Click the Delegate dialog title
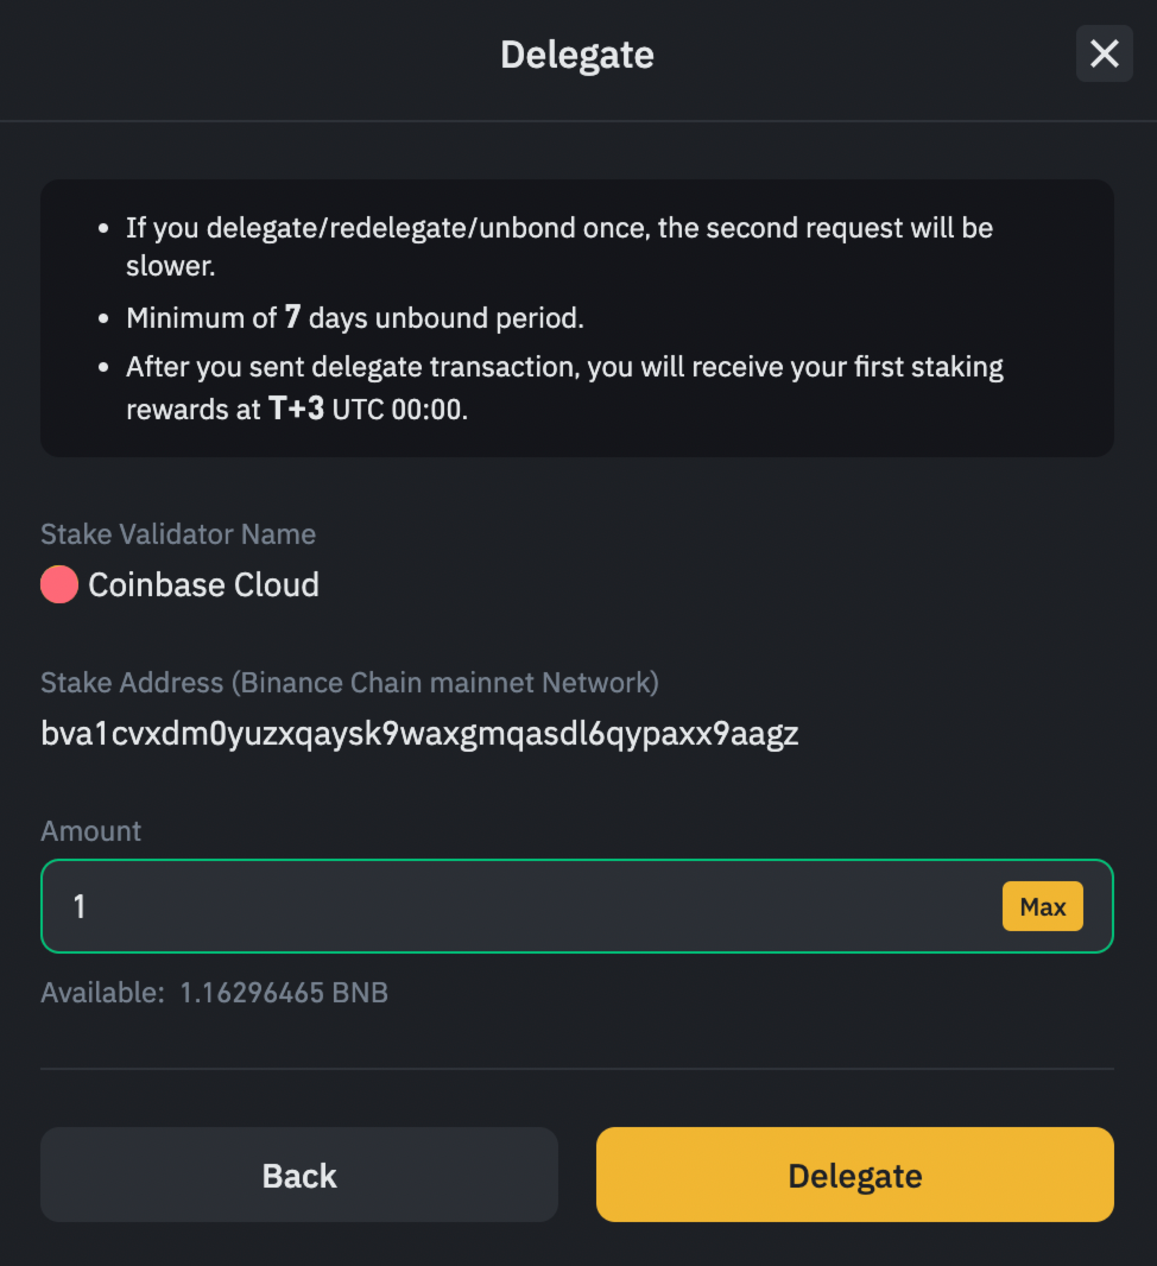Image resolution: width=1157 pixels, height=1266 pixels. click(577, 55)
